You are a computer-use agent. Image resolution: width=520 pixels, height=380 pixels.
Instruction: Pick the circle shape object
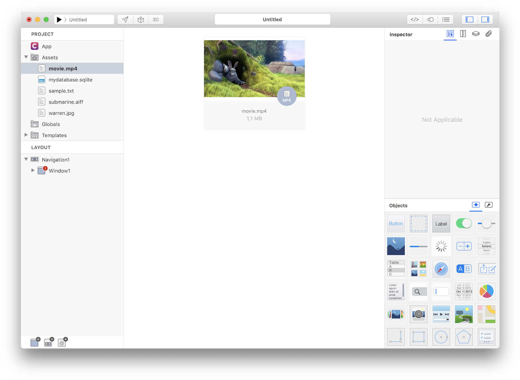pos(441,337)
